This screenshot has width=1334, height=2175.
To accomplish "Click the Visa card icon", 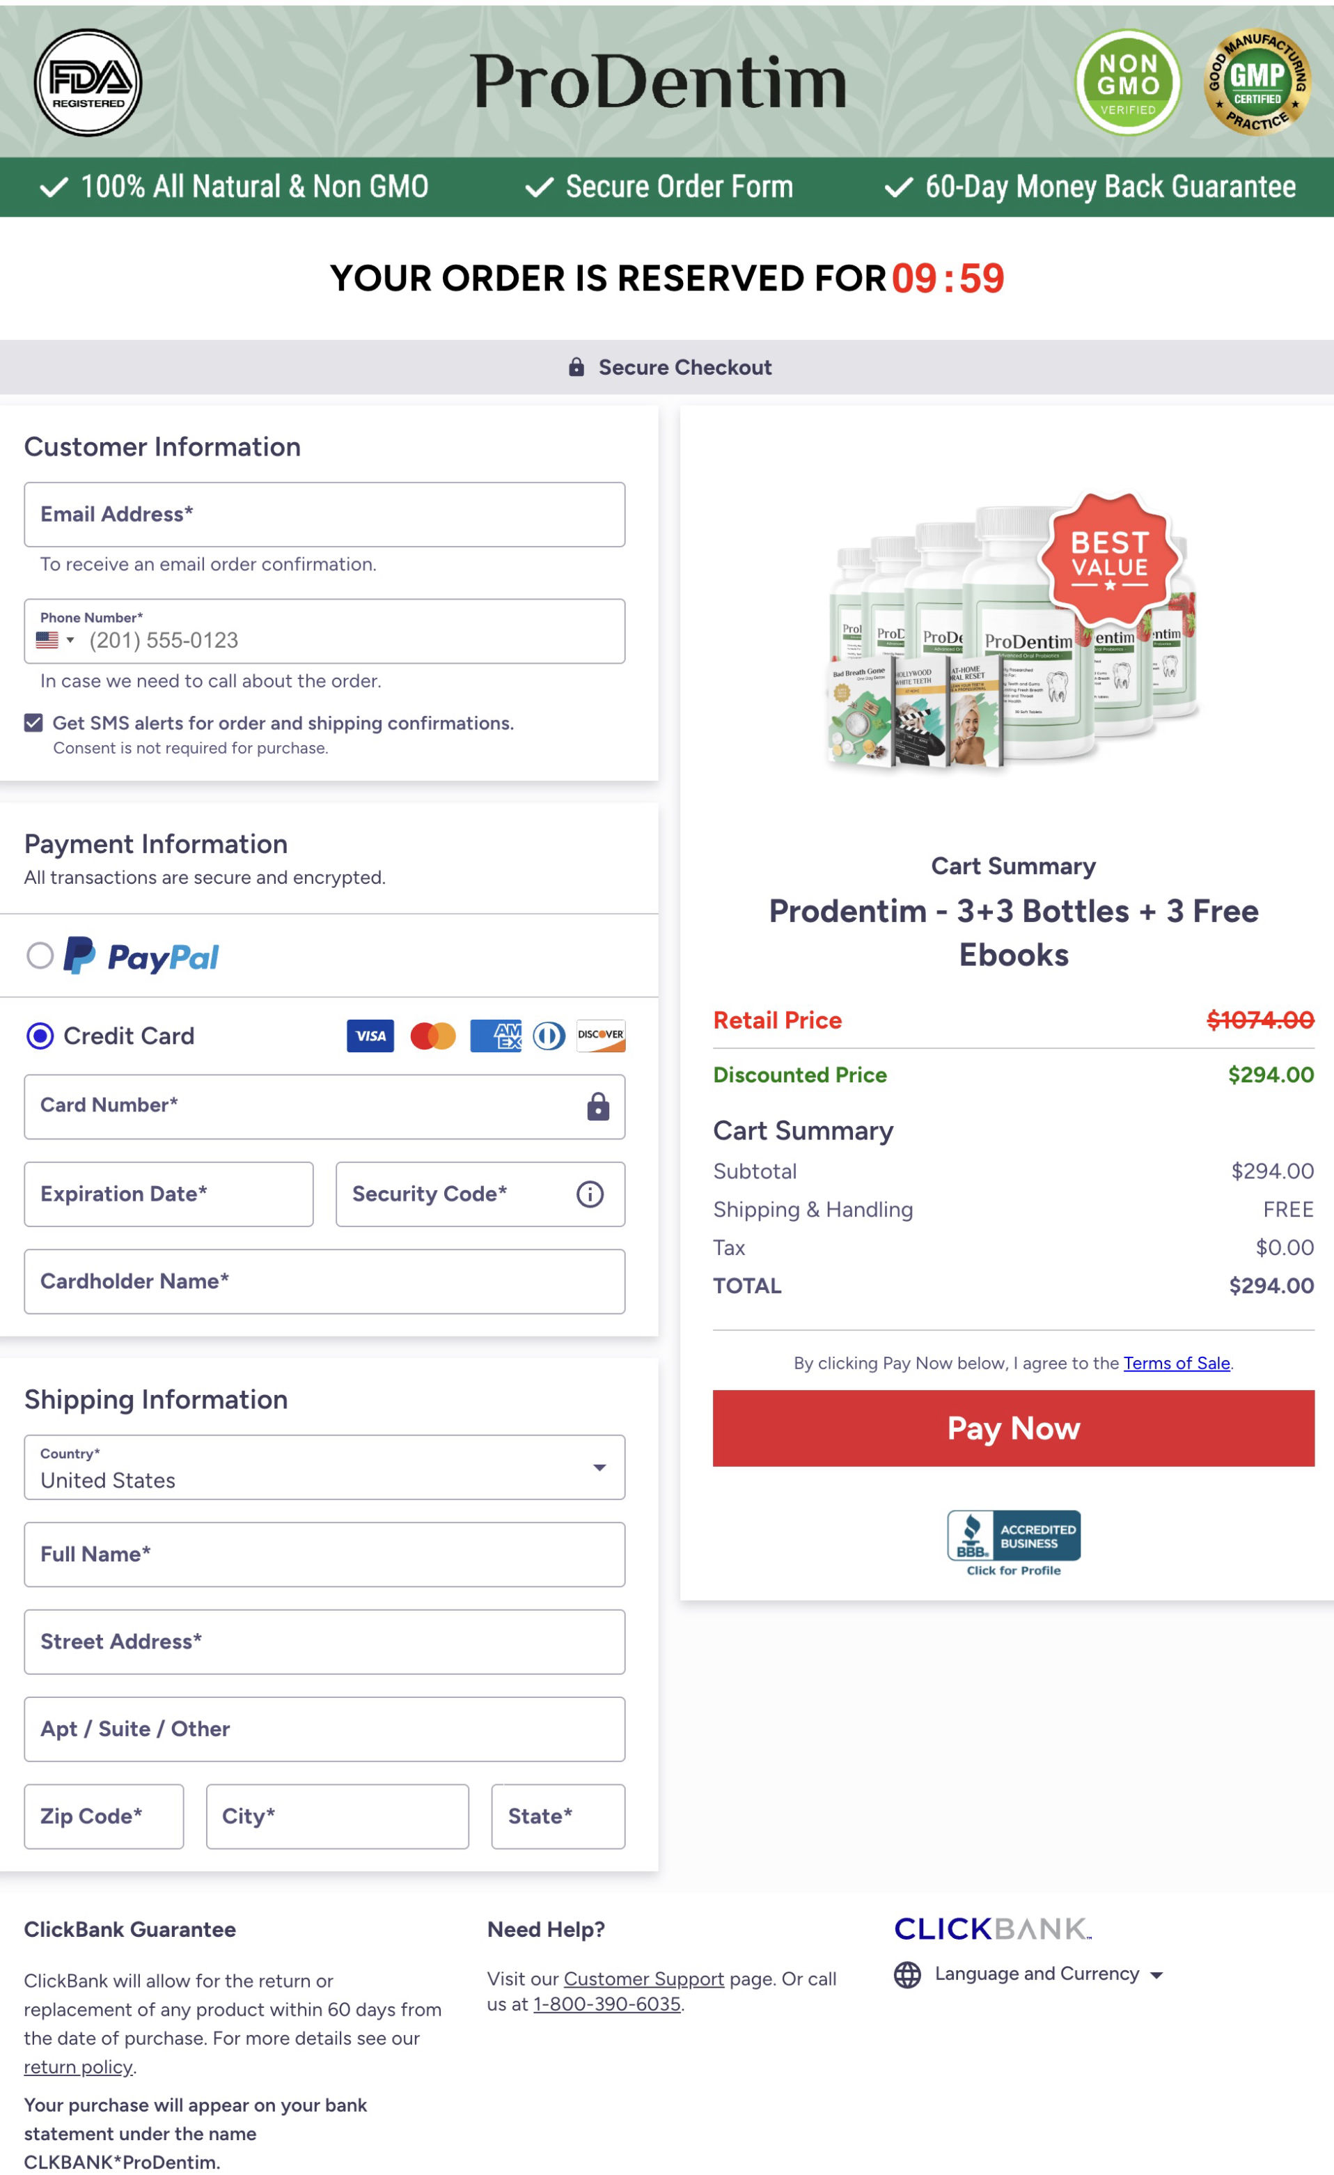I will pyautogui.click(x=370, y=1036).
